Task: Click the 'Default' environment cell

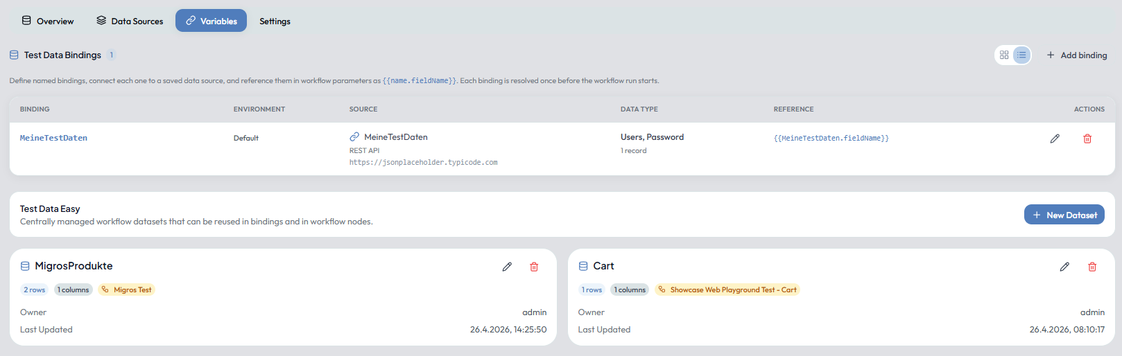Action: point(246,138)
